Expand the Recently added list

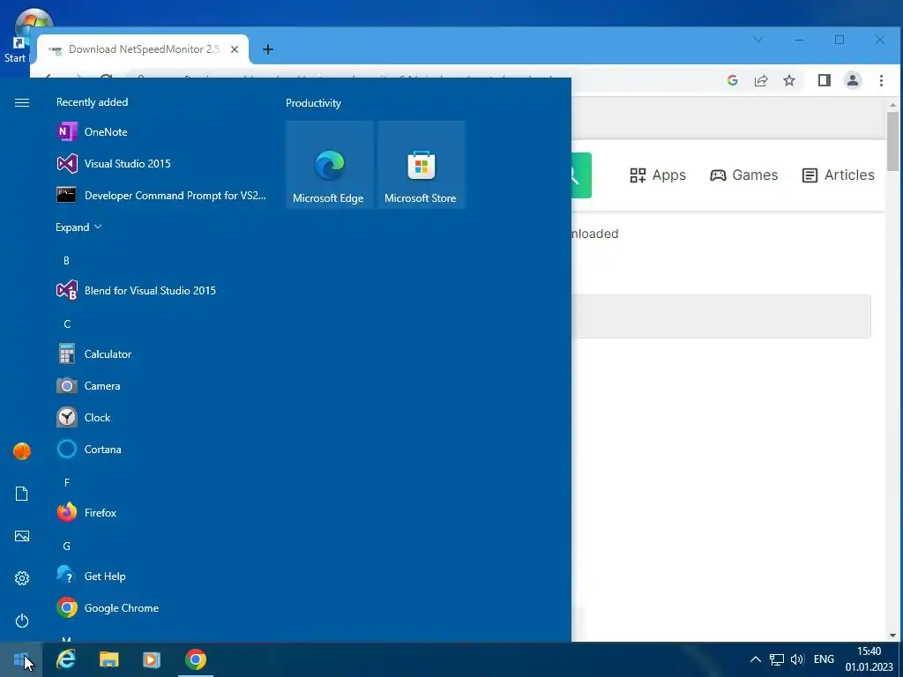click(x=78, y=227)
